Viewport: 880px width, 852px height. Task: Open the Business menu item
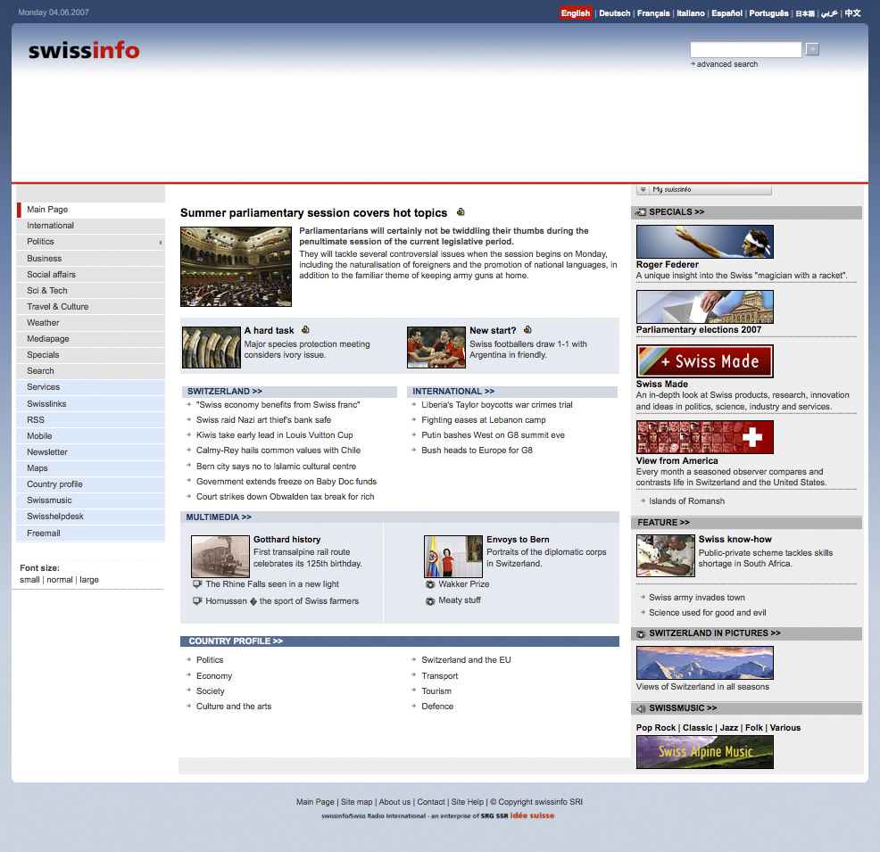pyautogui.click(x=91, y=259)
